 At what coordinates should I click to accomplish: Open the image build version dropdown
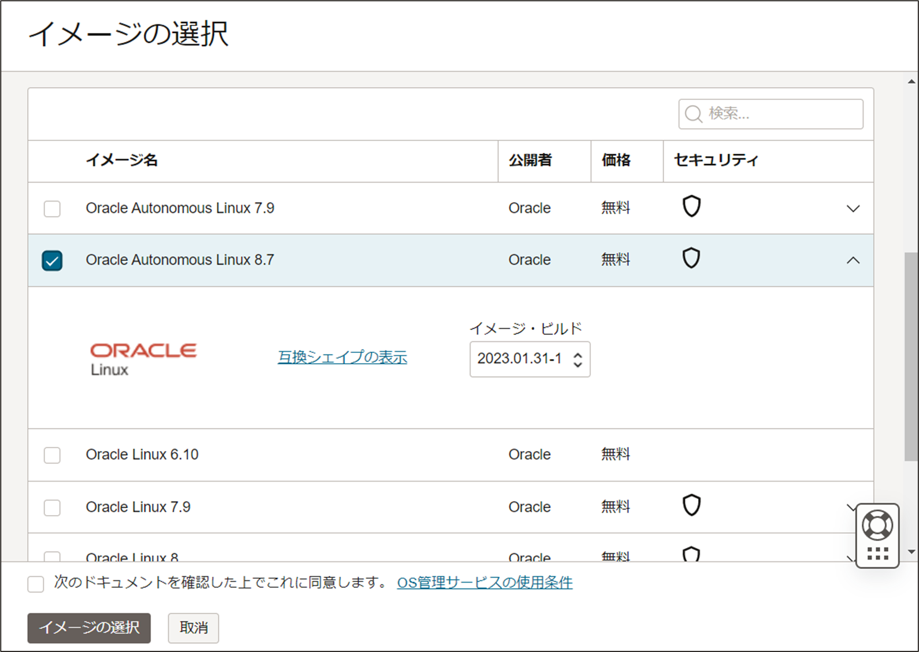tap(529, 359)
